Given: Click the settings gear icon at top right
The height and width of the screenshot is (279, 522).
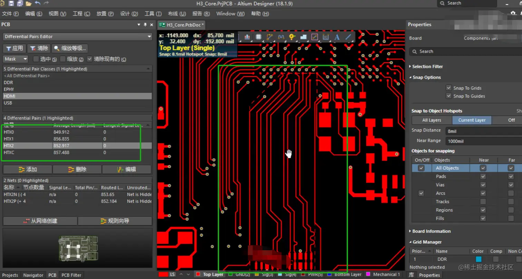Looking at the screenshot, I should coord(513,13).
